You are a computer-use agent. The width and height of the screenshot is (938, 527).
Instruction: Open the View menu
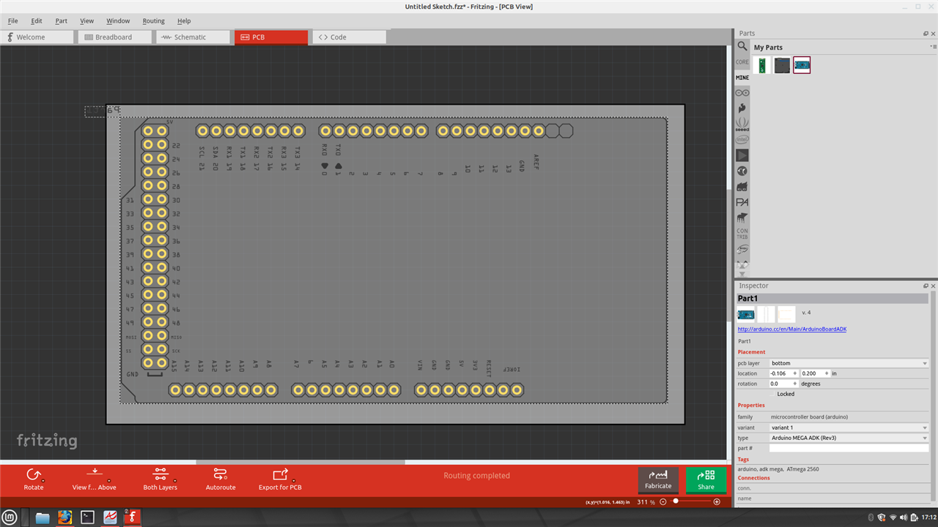[86, 20]
